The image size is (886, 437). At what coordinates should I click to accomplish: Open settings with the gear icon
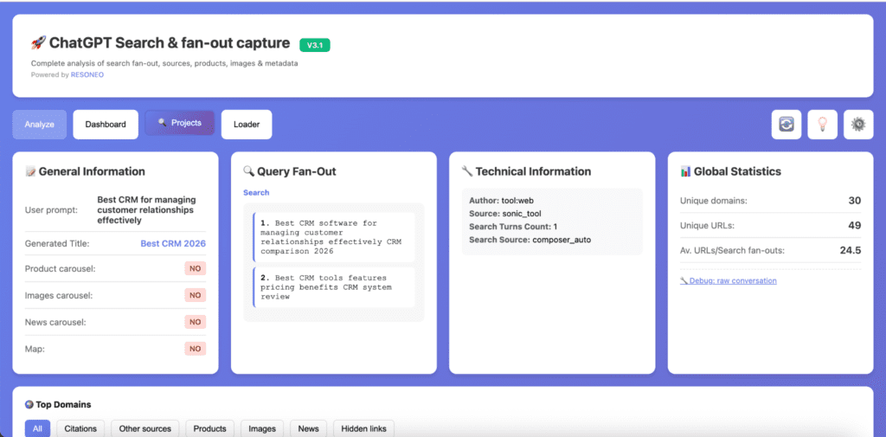click(858, 125)
